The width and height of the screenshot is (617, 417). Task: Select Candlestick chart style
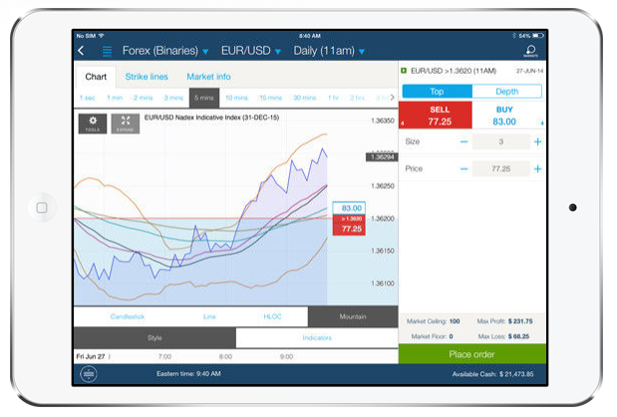tap(127, 316)
